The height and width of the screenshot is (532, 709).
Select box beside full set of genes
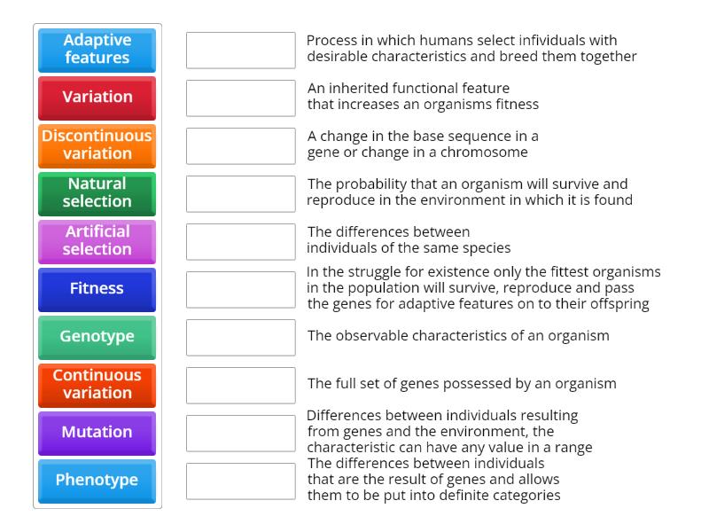(x=241, y=386)
